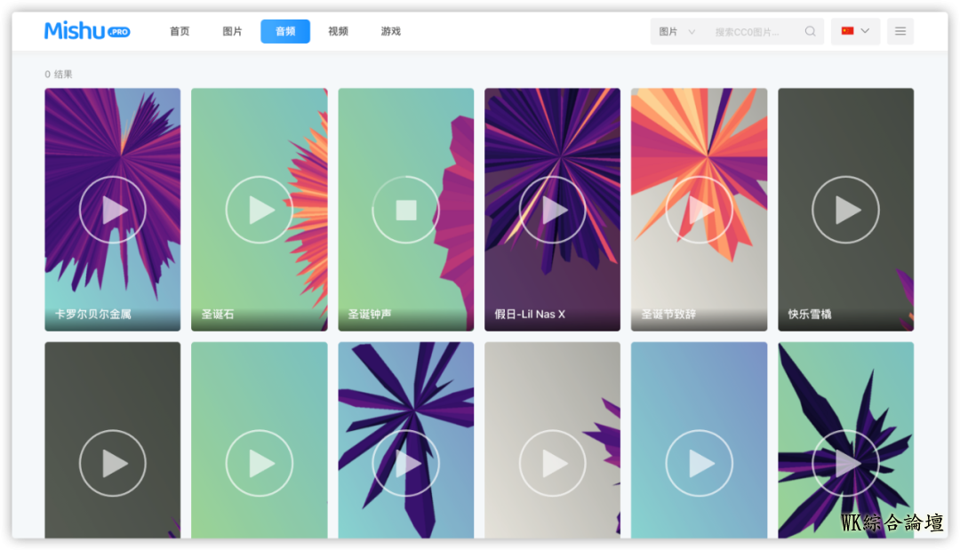
Task: Expand the 图片 search category dropdown
Action: (676, 32)
